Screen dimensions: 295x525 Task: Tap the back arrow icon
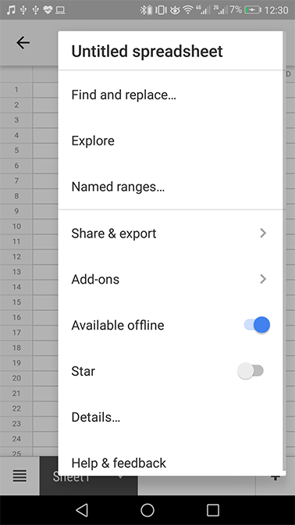click(23, 43)
